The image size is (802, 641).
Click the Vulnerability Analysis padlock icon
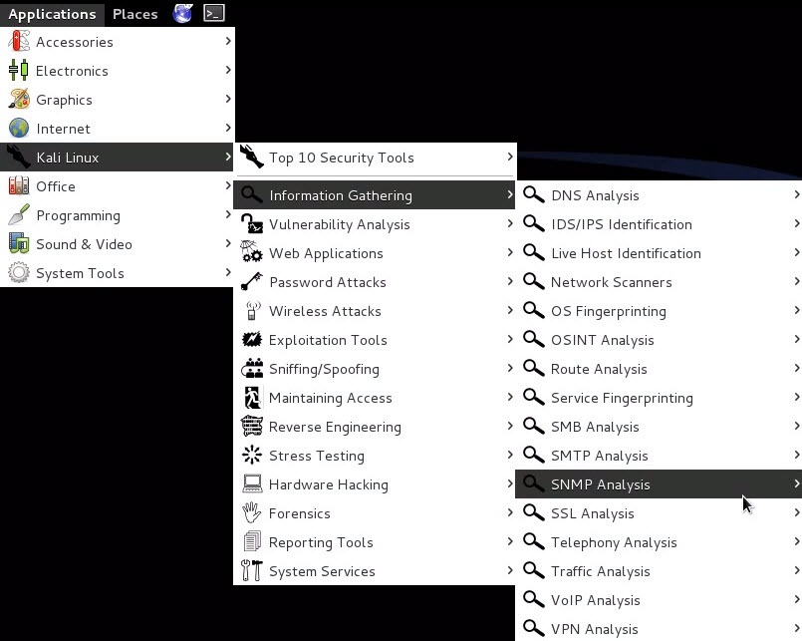(252, 223)
